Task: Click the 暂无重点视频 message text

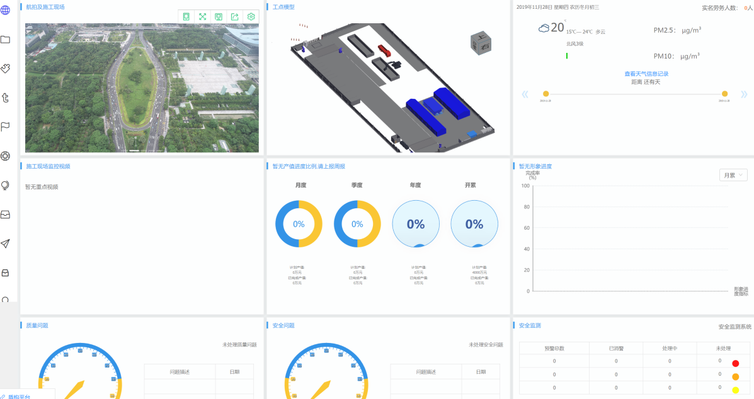Action: coord(42,187)
